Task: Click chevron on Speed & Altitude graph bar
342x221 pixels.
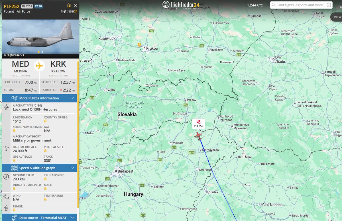Action: (x=72, y=168)
